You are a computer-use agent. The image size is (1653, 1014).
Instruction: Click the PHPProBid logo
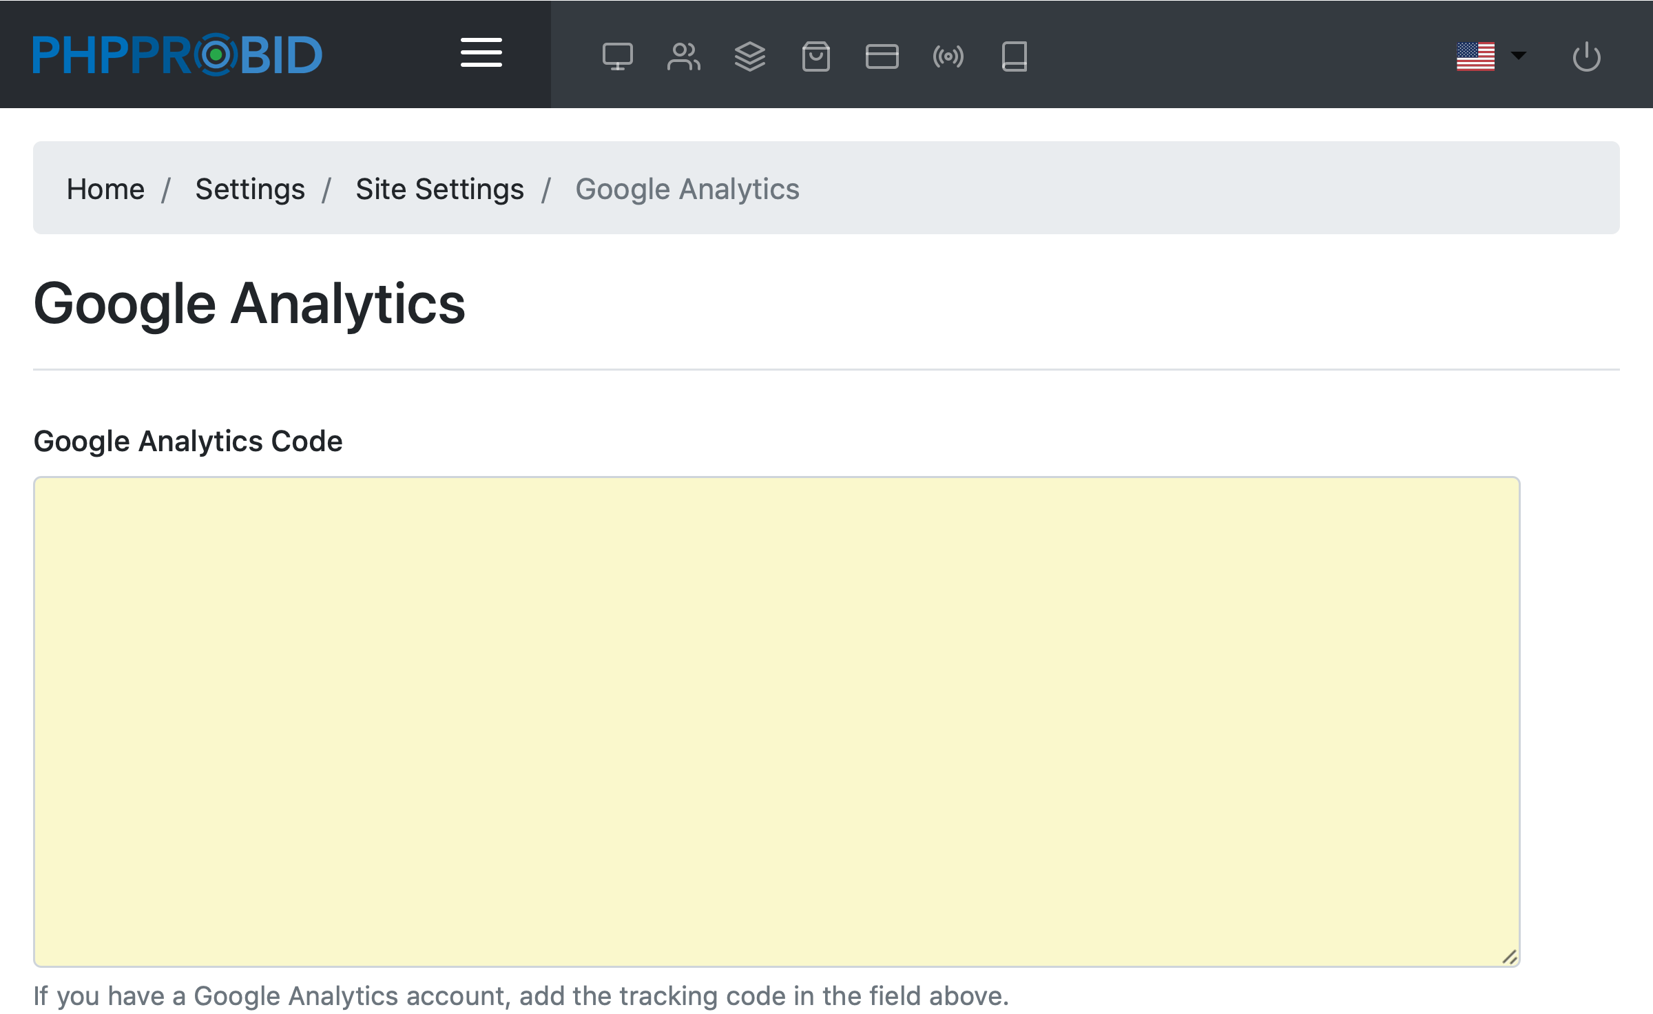click(178, 54)
